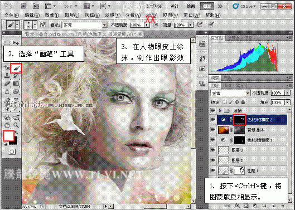
Task: Select the Clone Stamp tool
Action: pos(7,76)
